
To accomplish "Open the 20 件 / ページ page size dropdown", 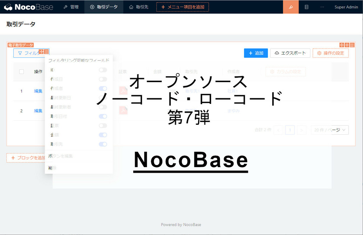I will click(x=330, y=130).
